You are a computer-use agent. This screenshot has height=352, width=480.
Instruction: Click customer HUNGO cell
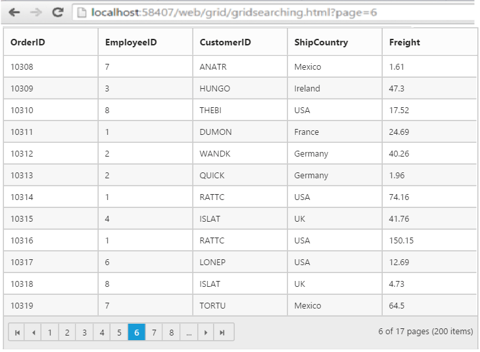[x=240, y=88]
